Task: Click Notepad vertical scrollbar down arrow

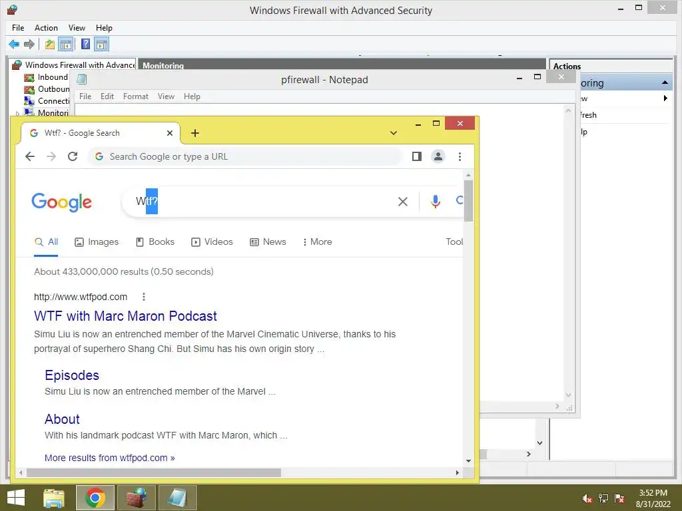Action: (x=568, y=395)
